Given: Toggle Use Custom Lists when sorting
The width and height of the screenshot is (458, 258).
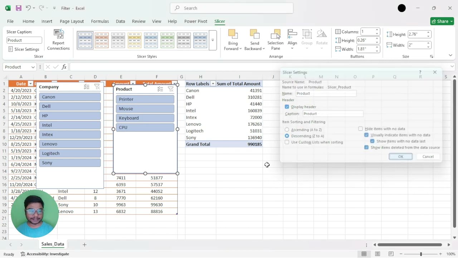Looking at the screenshot, I should 287,142.
